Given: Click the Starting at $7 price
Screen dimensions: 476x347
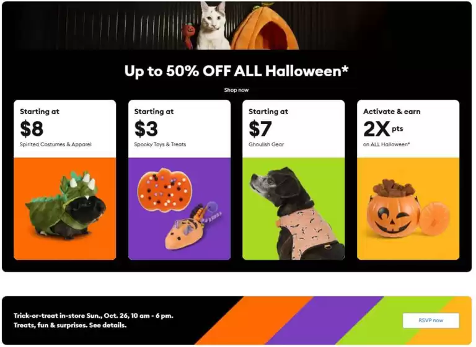Looking at the screenshot, I should [x=261, y=128].
